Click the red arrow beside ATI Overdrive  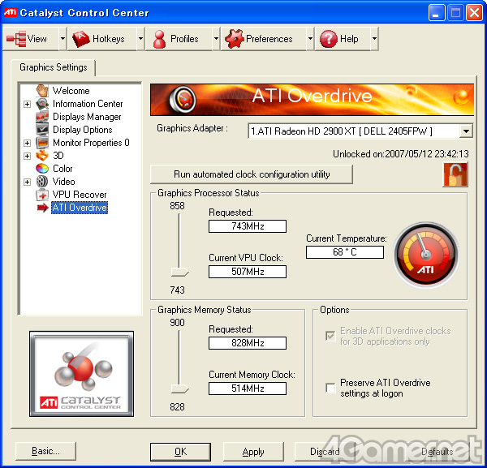pos(42,208)
